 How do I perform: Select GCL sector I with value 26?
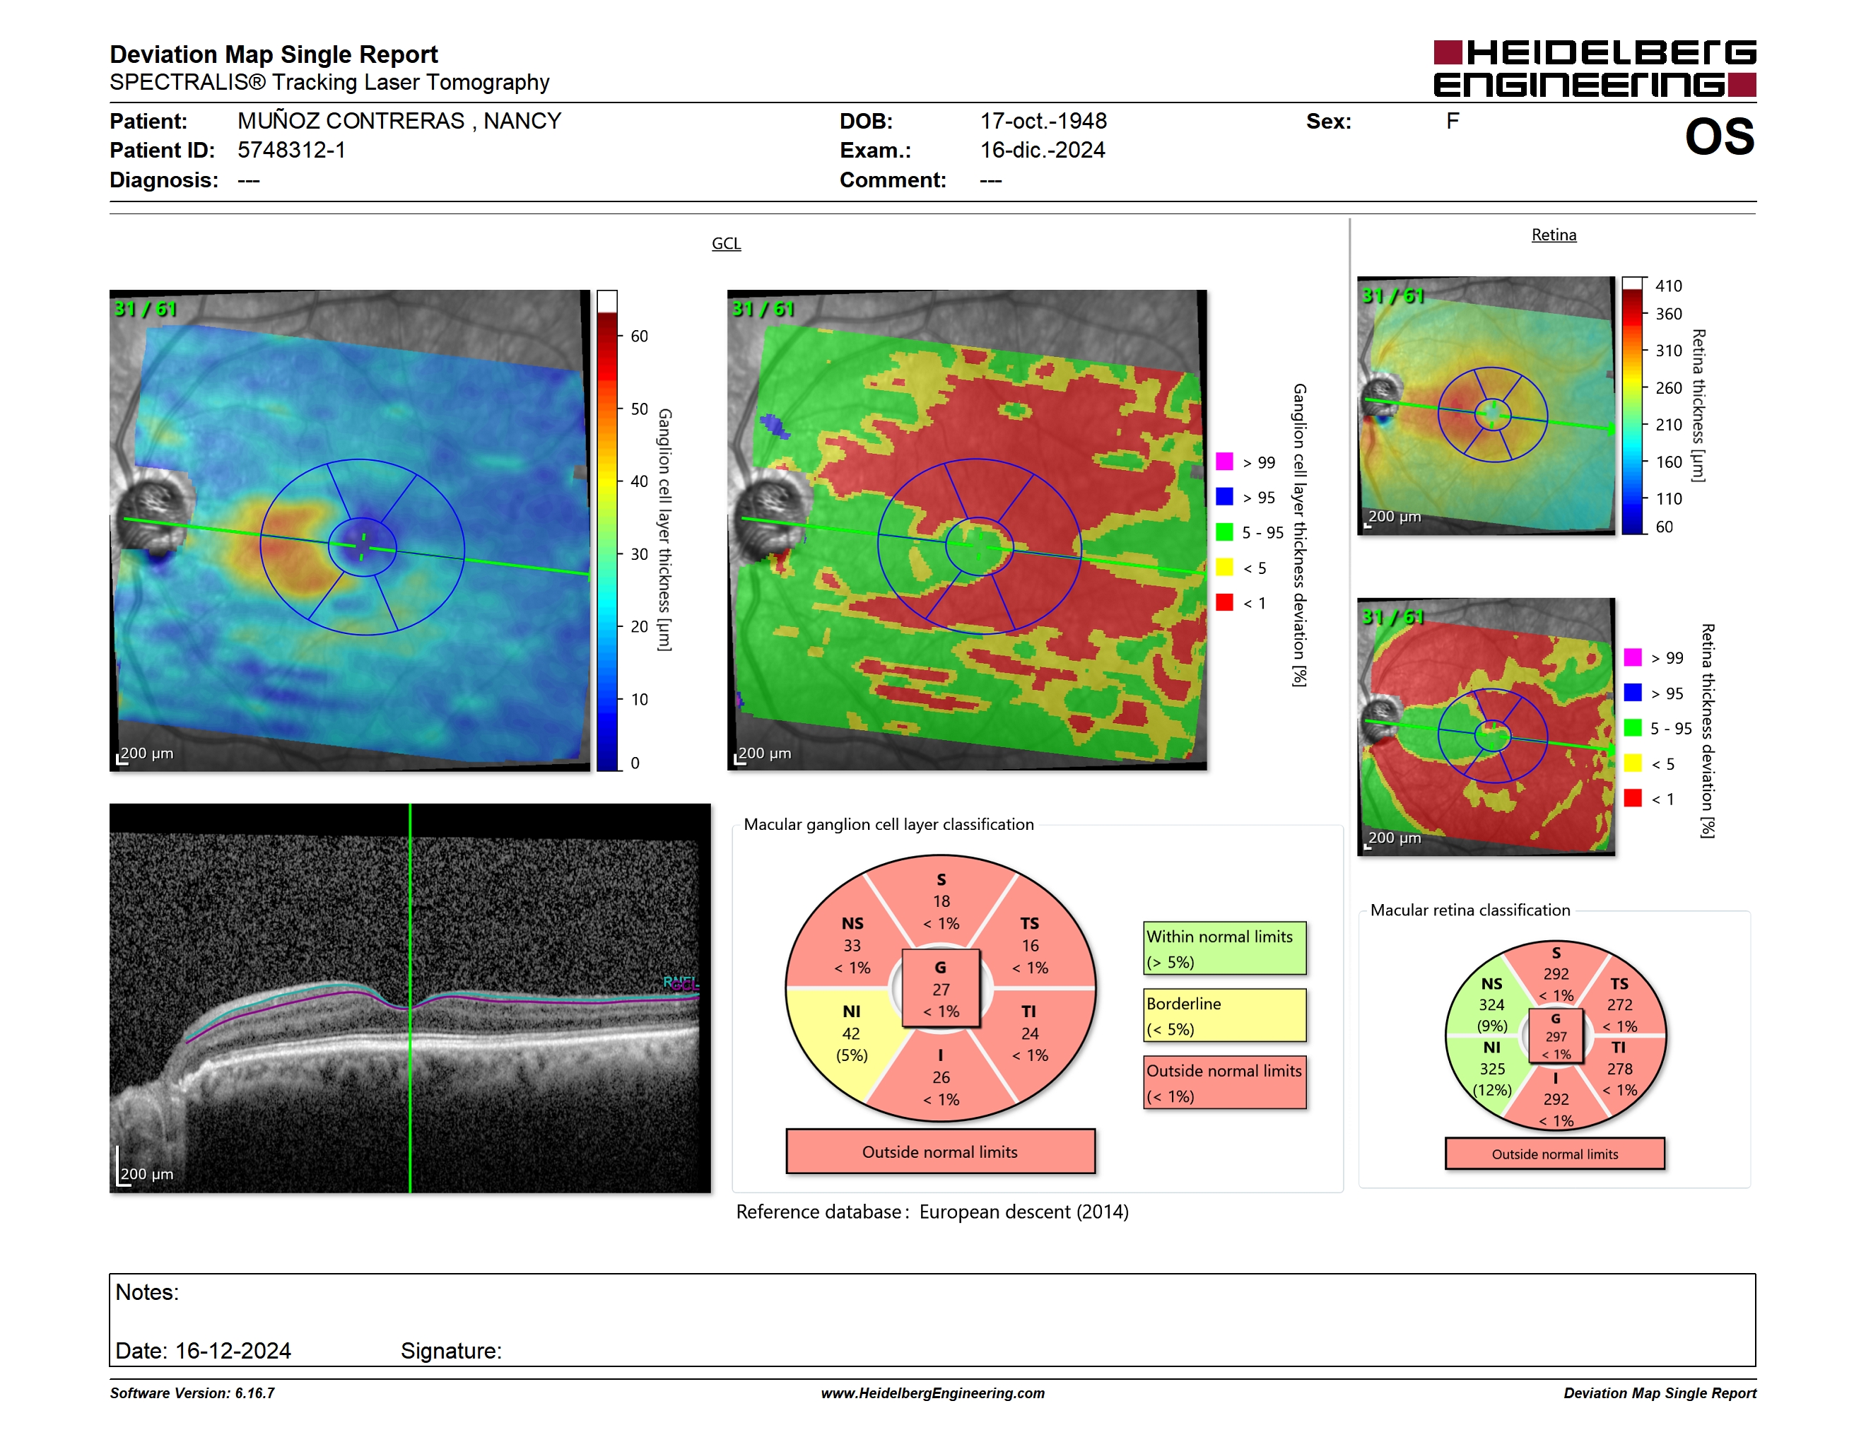pos(941,1077)
